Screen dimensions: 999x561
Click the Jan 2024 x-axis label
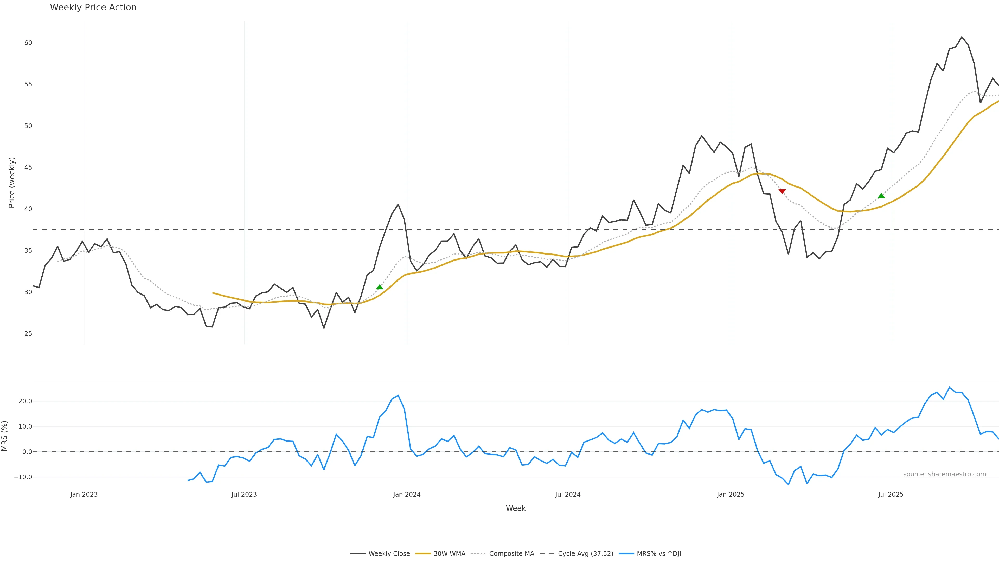(406, 495)
